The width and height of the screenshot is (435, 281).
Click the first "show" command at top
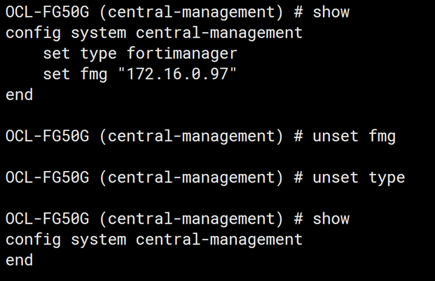pyautogui.click(x=331, y=12)
